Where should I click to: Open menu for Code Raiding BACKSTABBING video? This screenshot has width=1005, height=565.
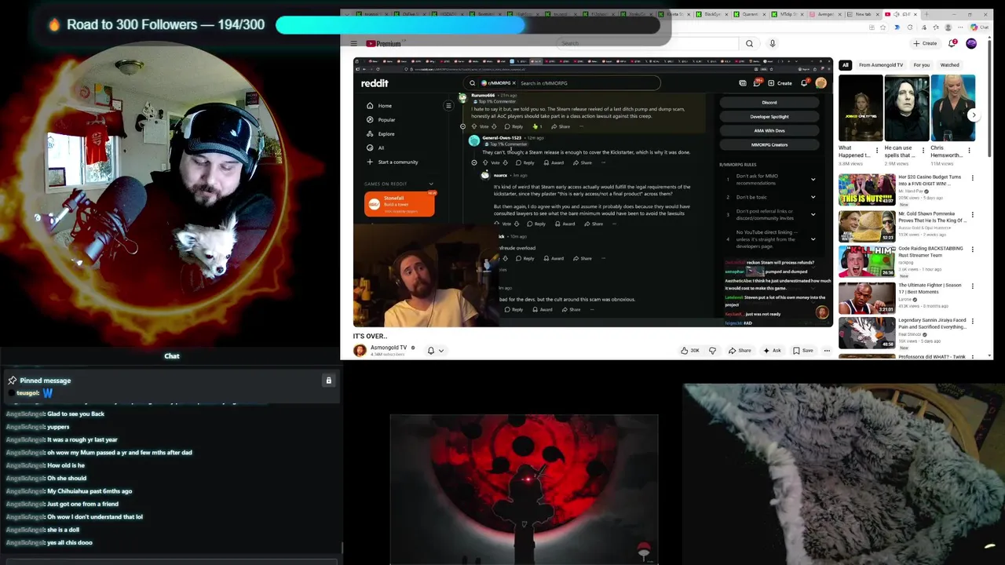click(x=973, y=250)
